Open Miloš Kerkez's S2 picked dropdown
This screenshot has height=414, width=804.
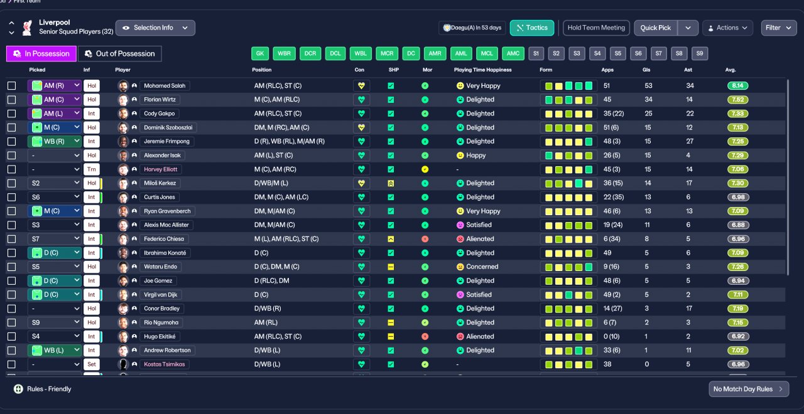[x=55, y=183]
